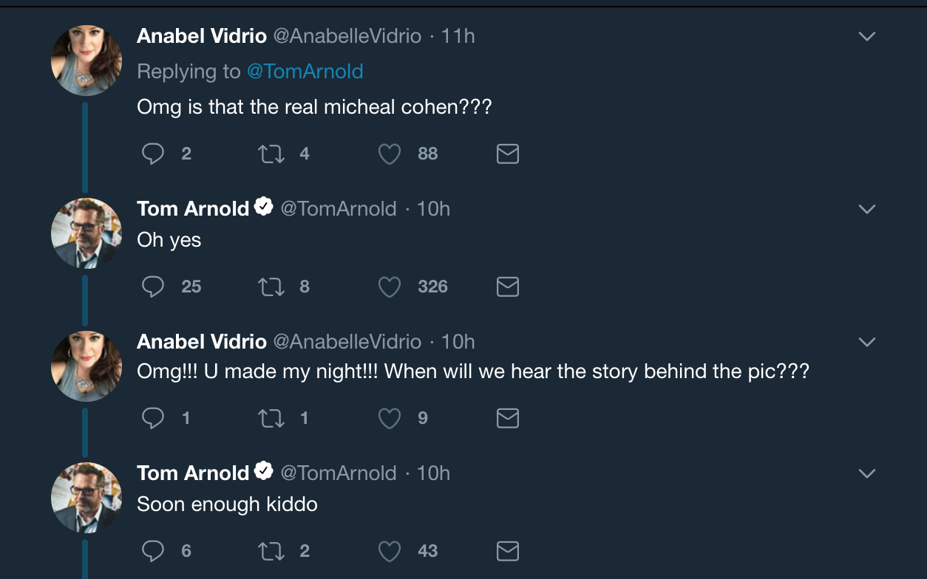The width and height of the screenshot is (927, 579).
Task: Open more options on Anabel's first tweet
Action: pyautogui.click(x=866, y=36)
